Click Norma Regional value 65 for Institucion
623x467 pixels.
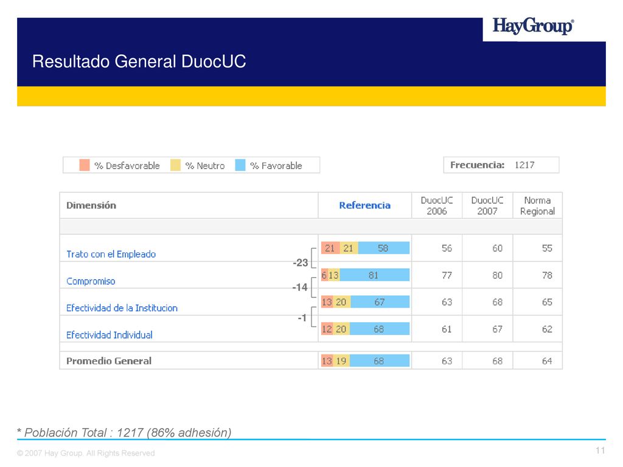pyautogui.click(x=547, y=302)
